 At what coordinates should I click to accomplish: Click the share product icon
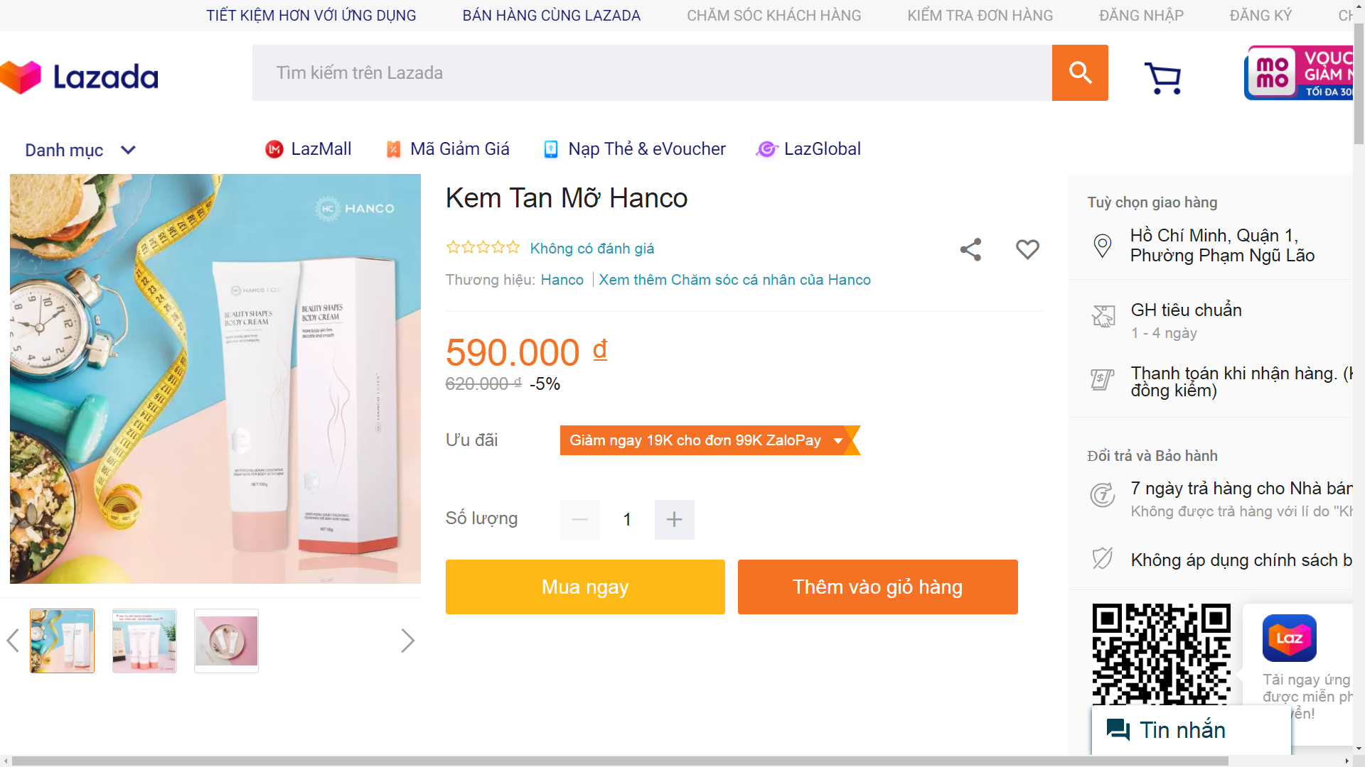point(970,249)
